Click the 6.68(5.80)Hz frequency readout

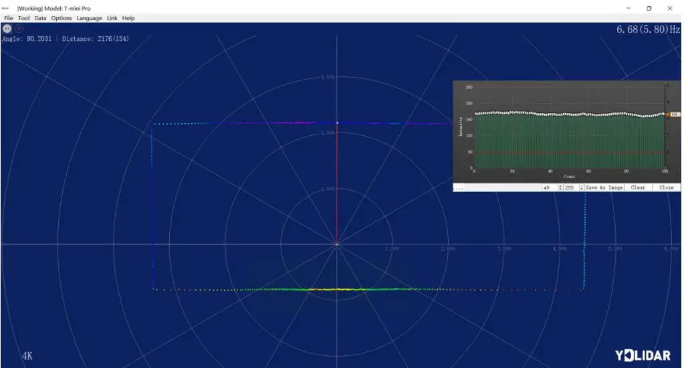coord(648,29)
